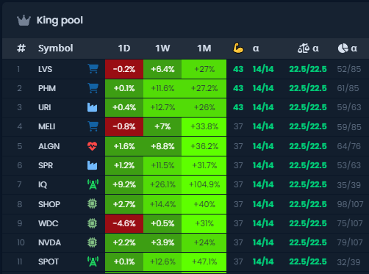The height and width of the screenshot is (274, 369).
Task: Click the 64/76 value in ALGN row
Action: click(349, 146)
